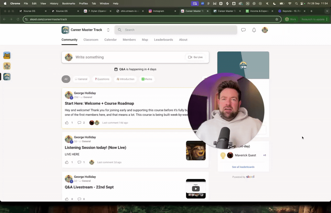Open the Profiles menu in menu bar
This screenshot has height=213, width=331.
tap(83, 3)
